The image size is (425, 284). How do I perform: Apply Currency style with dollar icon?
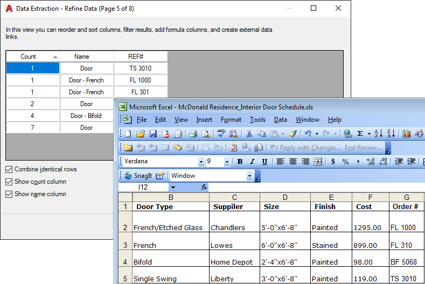click(x=333, y=162)
